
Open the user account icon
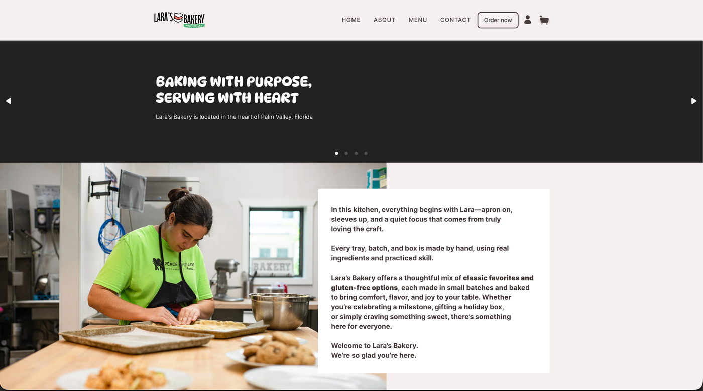click(528, 20)
